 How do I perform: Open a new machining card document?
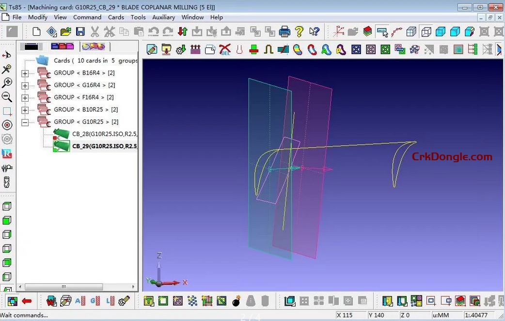[36, 31]
